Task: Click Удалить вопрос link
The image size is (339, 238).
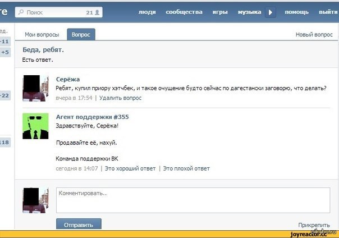Action: pos(120,98)
